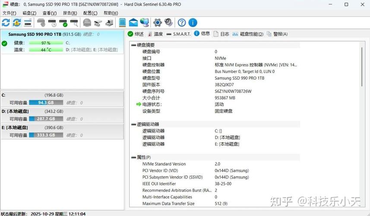Switch to the 信息 information tab

[202, 34]
